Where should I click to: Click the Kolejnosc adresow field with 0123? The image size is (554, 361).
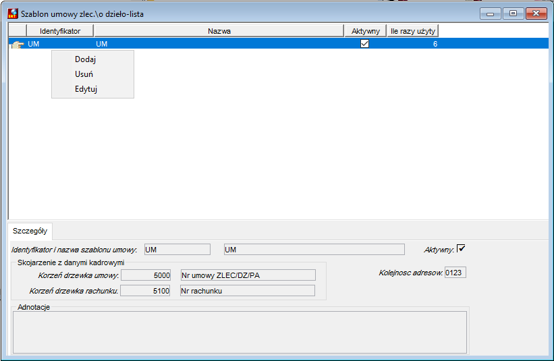click(455, 273)
